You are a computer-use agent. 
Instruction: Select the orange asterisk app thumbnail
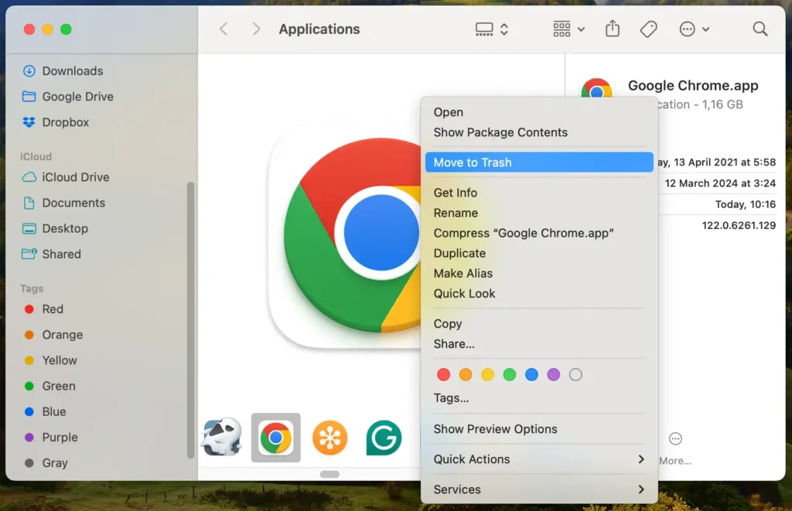pos(329,438)
